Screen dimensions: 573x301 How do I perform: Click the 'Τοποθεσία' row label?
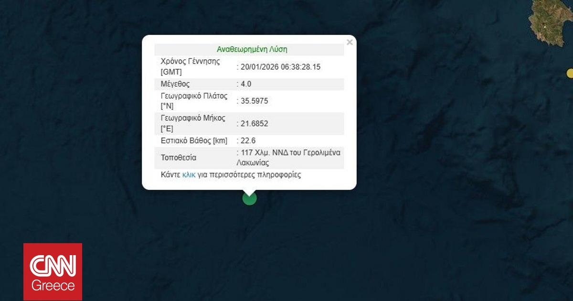(x=179, y=158)
